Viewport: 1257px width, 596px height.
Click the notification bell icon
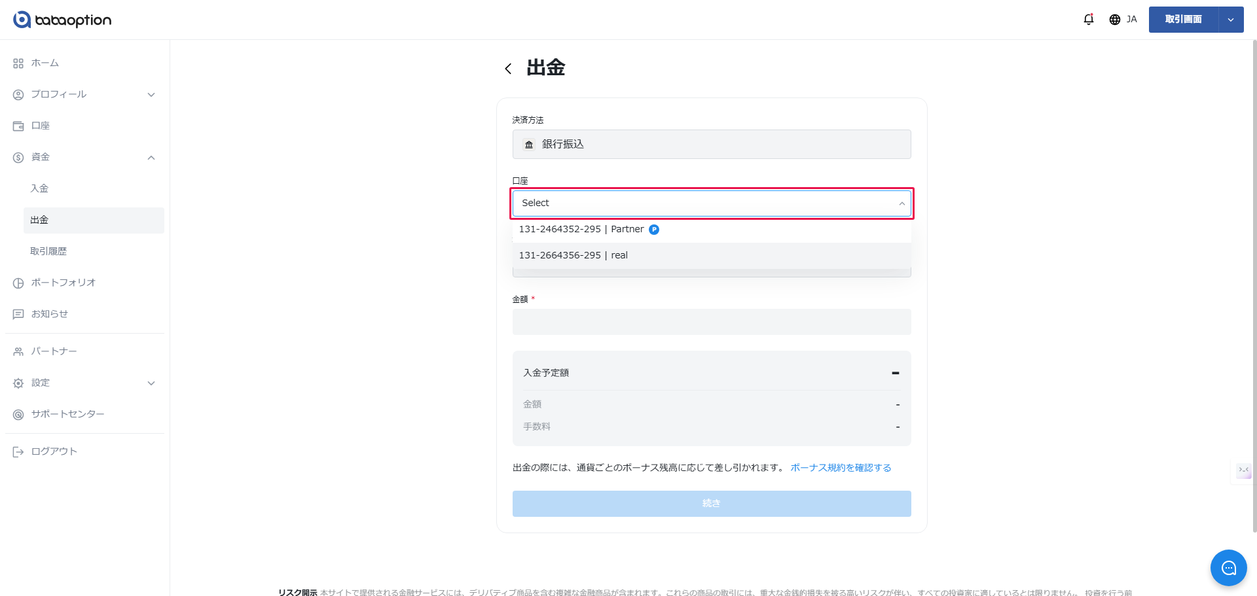[1088, 20]
